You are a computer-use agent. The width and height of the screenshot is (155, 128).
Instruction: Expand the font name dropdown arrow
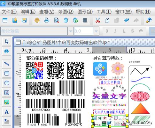pyautogui.click(x=70, y=31)
